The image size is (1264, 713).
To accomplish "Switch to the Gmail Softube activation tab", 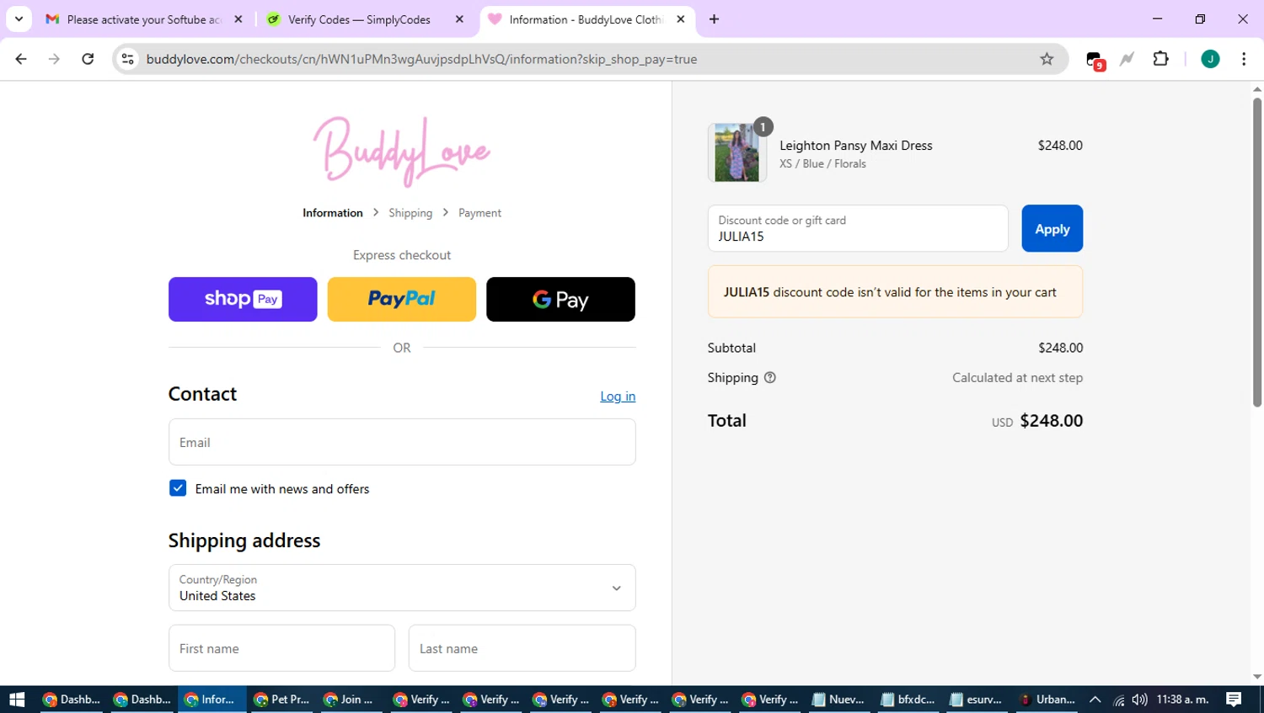I will coord(143,19).
